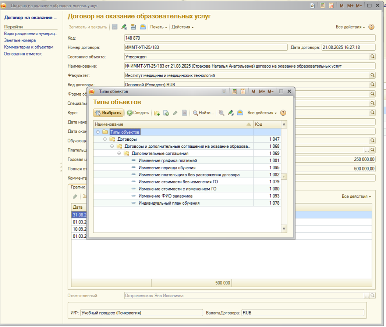
Task: Open the Действия menu in contract form
Action: pos(183,27)
